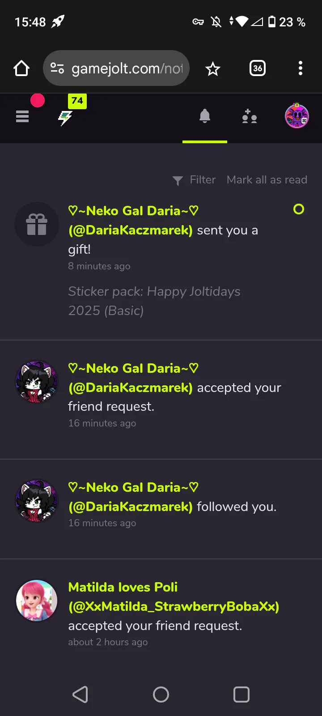Viewport: 322px width, 716px height.
Task: Open the browser tab switcher showing 36
Action: 257,68
